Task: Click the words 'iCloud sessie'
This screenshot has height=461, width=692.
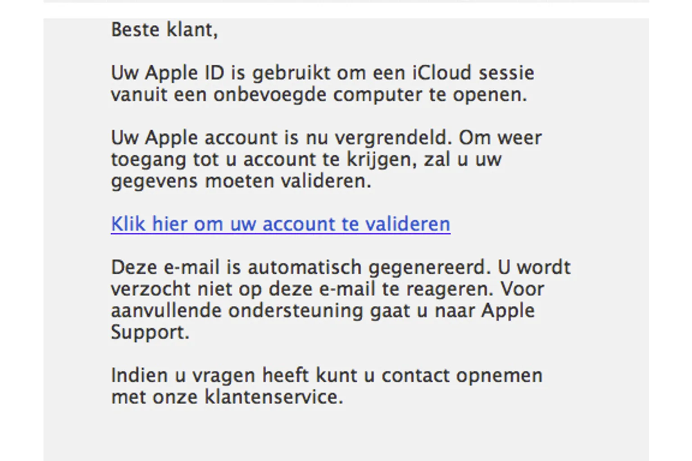Action: click(473, 73)
